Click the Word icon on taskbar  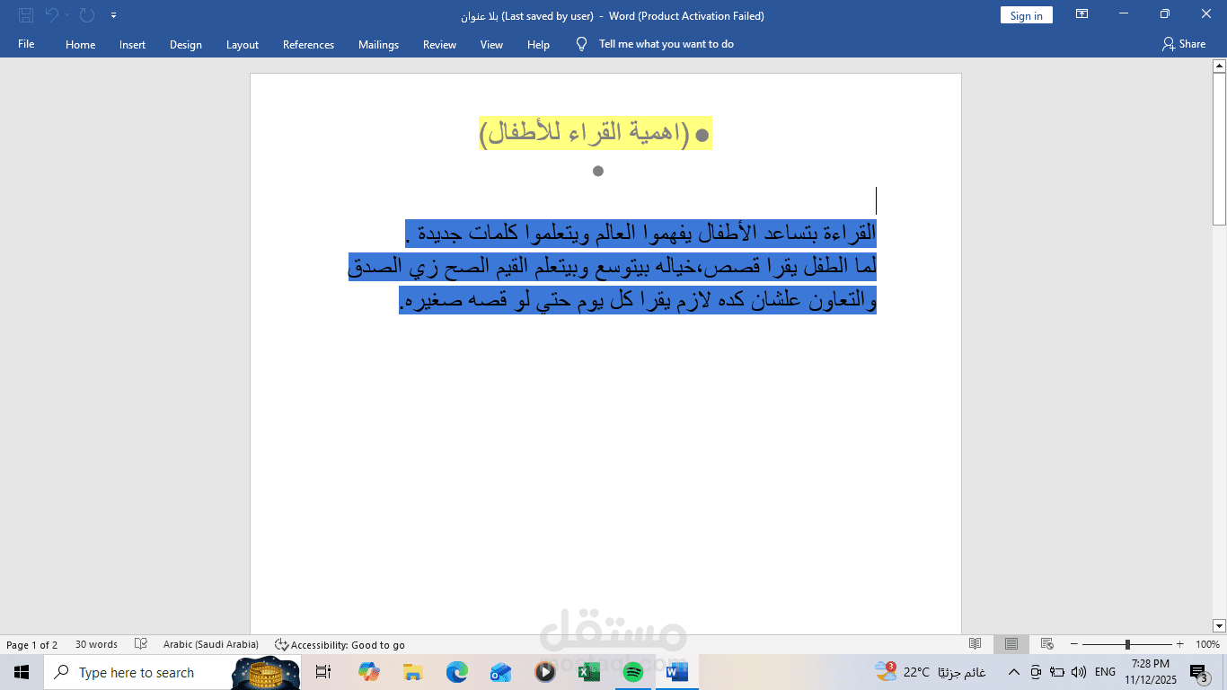pos(677,672)
